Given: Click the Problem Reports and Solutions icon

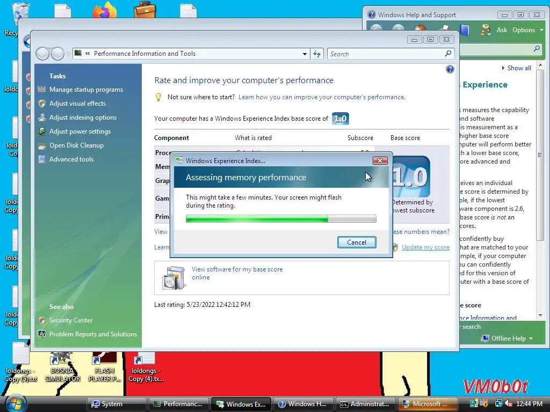Looking at the screenshot, I should (42, 334).
